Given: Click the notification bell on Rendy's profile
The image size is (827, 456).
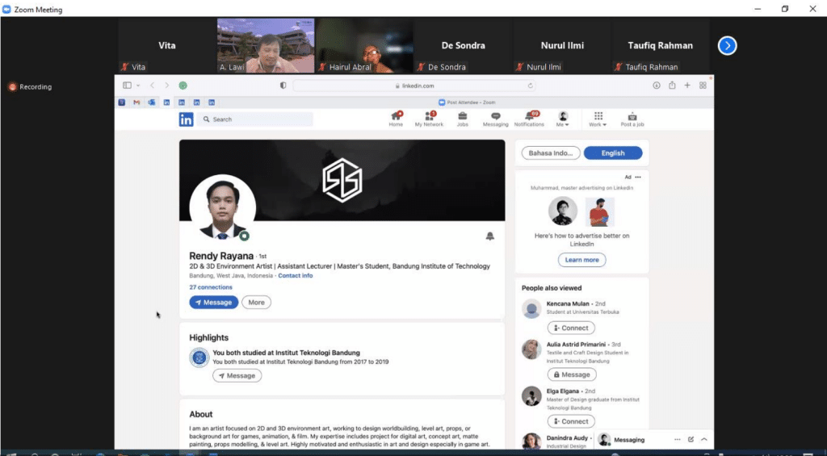Looking at the screenshot, I should click(490, 236).
